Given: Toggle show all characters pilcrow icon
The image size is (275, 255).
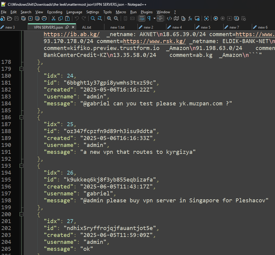Looking at the screenshot, I should pyautogui.click(x=149, y=18).
